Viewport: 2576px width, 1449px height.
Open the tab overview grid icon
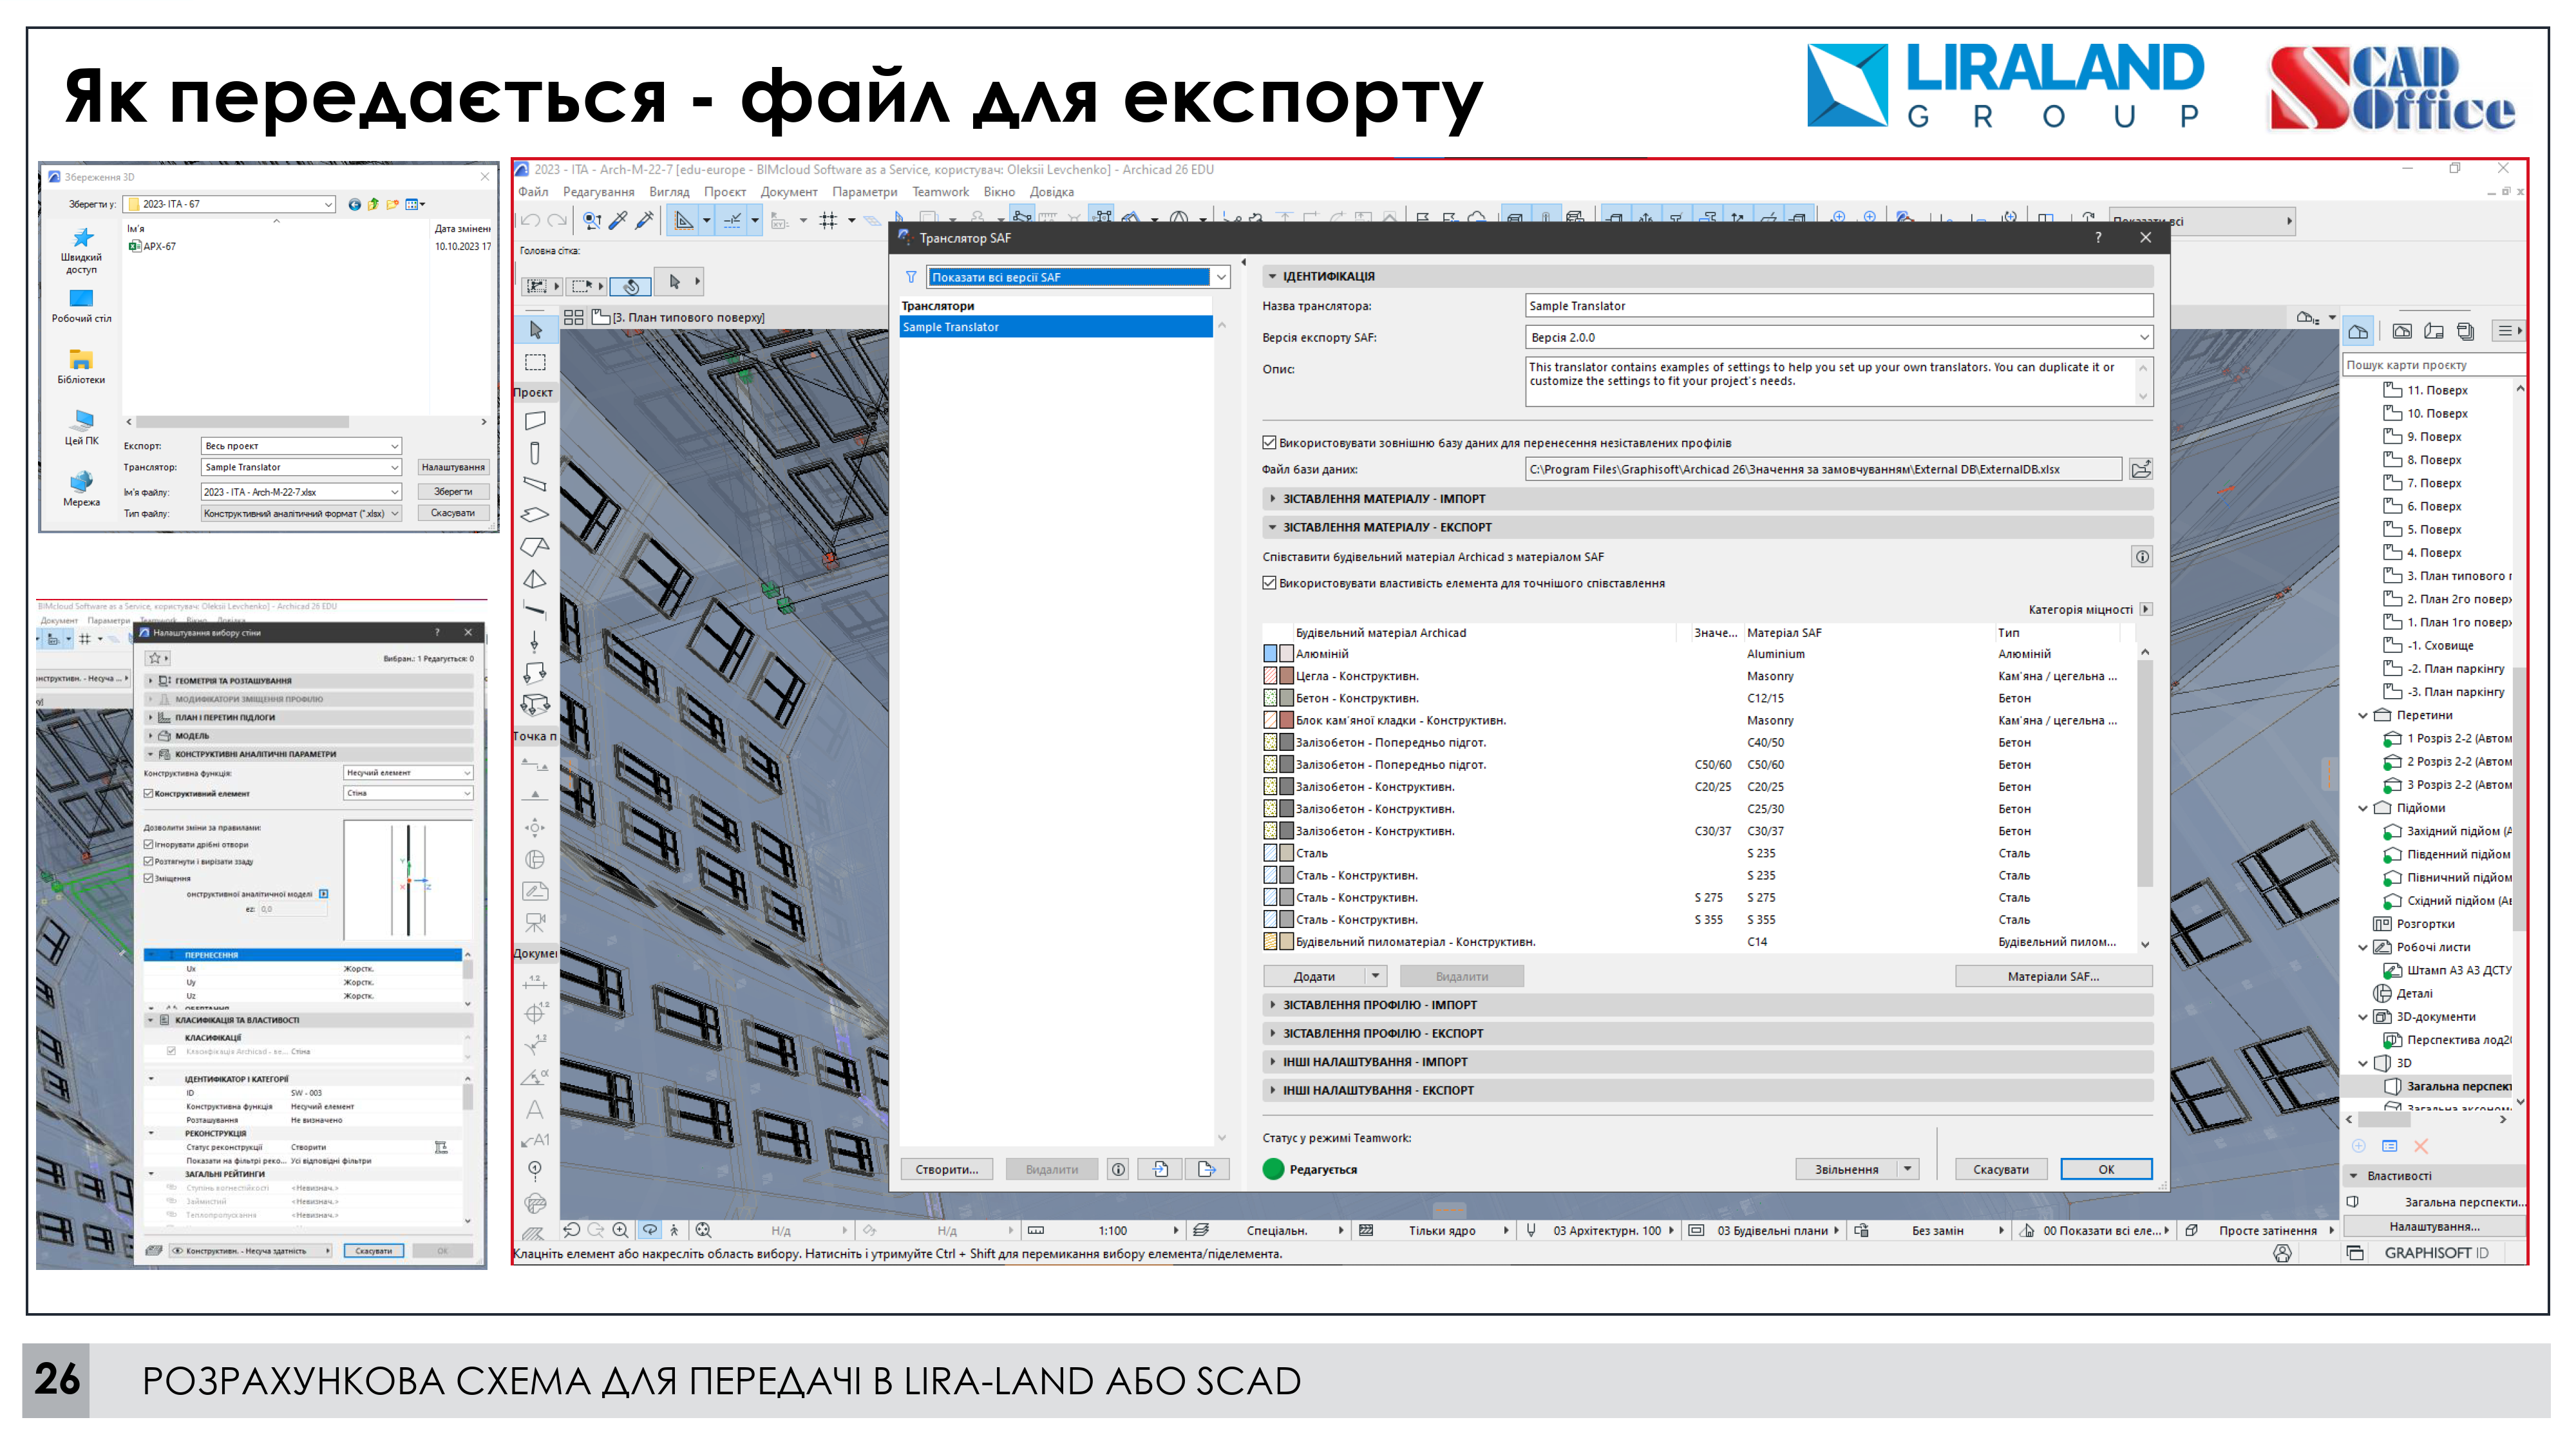coord(574,317)
